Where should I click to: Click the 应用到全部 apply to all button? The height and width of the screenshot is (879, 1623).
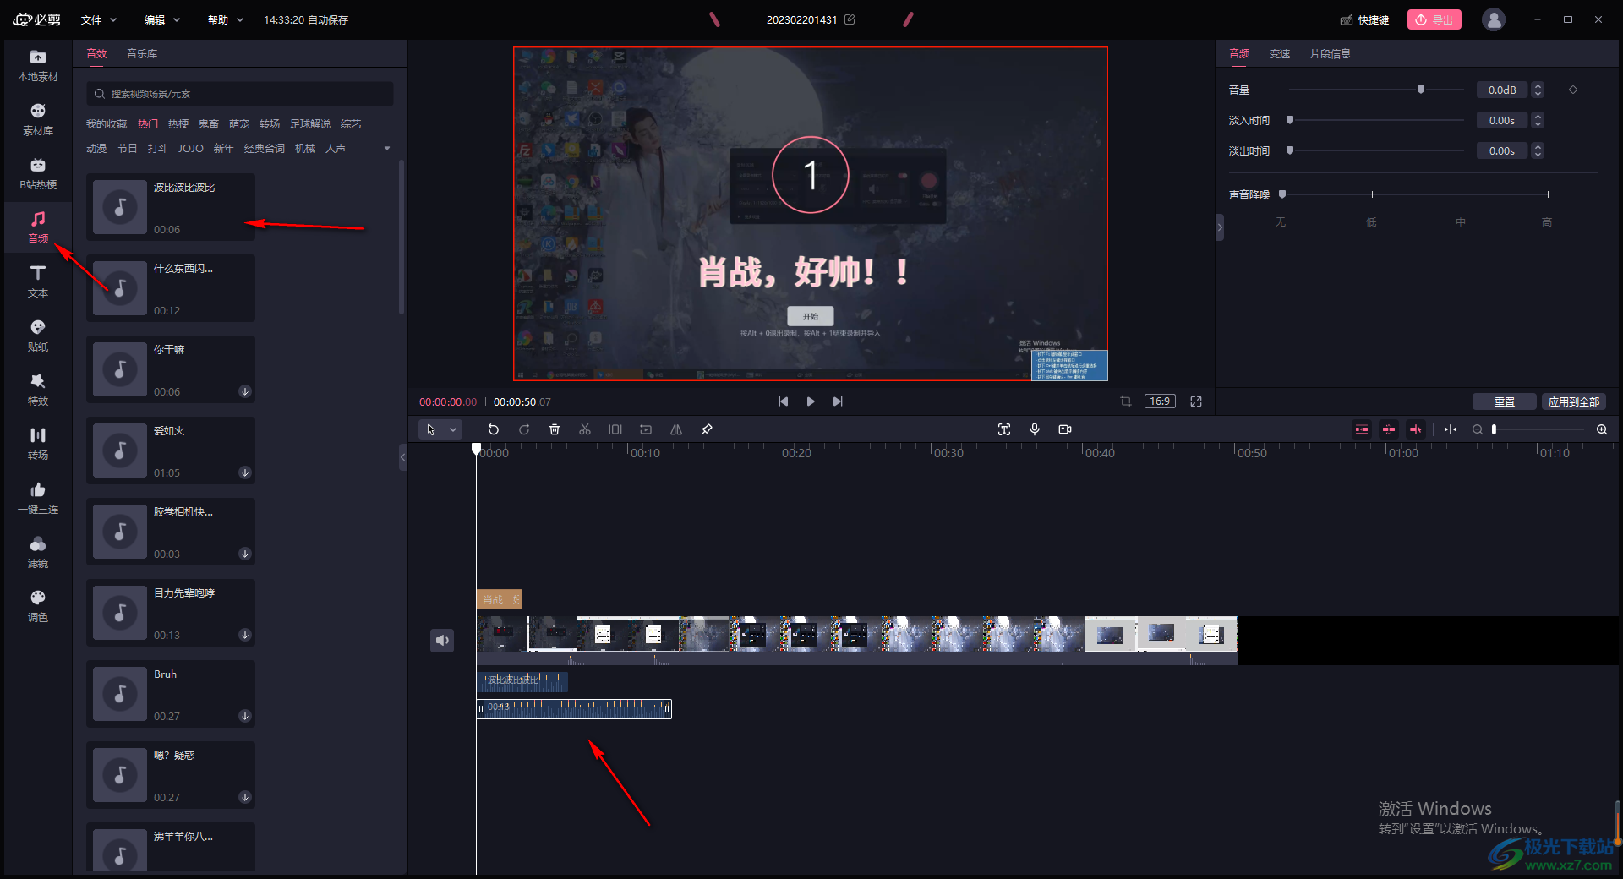tap(1574, 401)
